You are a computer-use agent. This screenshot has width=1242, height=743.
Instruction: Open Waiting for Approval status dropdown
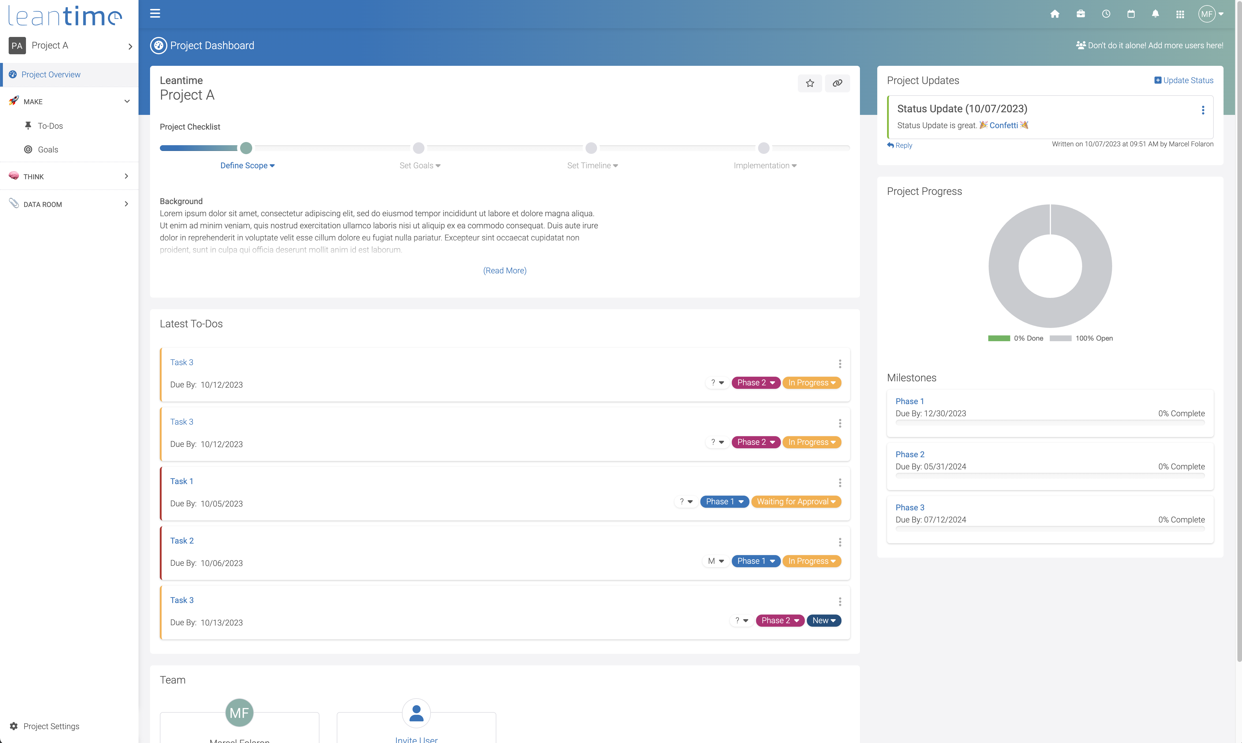click(796, 502)
